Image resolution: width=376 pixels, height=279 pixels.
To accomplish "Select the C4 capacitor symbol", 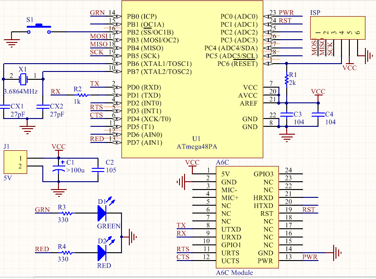I will [318, 114].
